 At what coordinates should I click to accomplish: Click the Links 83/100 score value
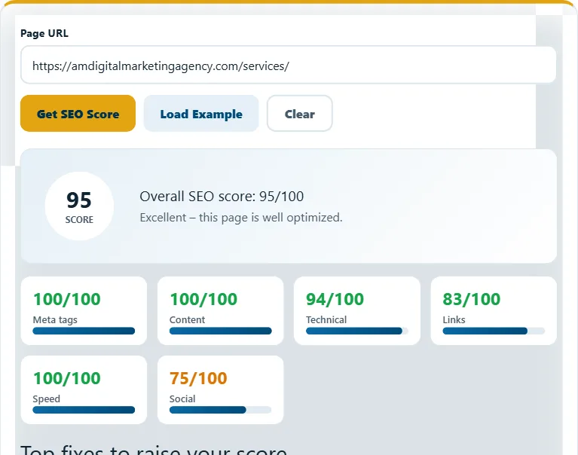pos(472,299)
